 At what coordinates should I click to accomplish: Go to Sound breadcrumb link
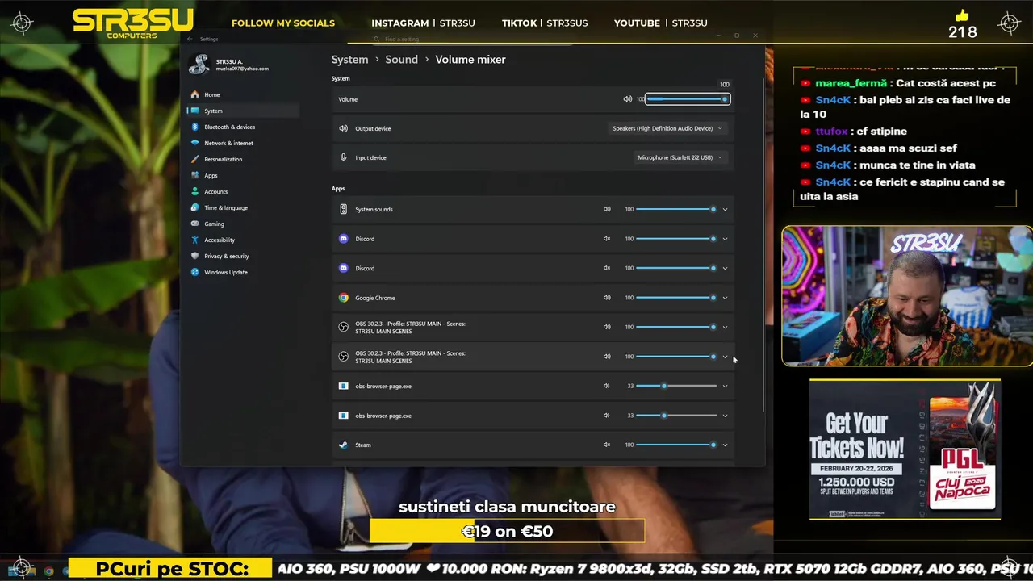click(401, 60)
